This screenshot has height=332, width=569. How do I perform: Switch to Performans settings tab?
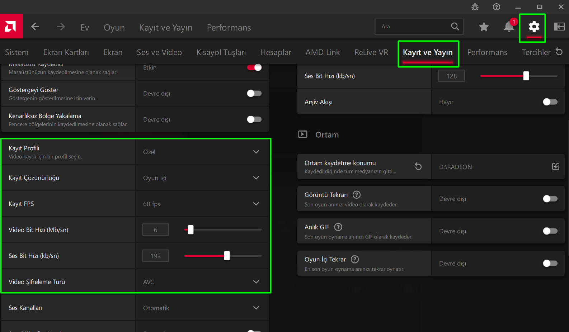(x=487, y=52)
